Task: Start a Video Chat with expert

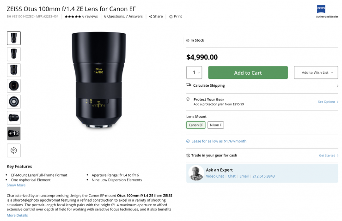Action: (x=215, y=176)
